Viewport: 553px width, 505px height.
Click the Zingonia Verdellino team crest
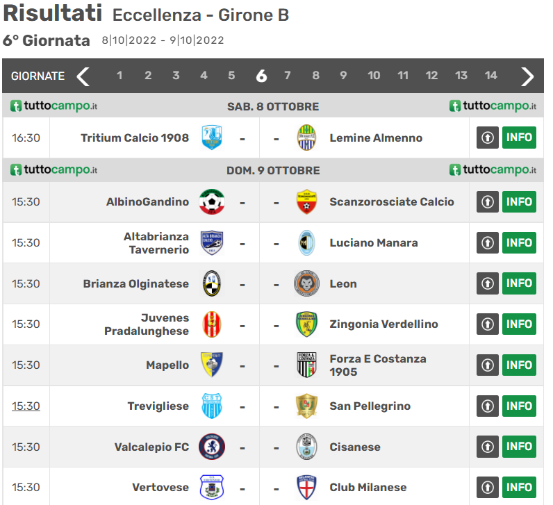pyautogui.click(x=306, y=324)
